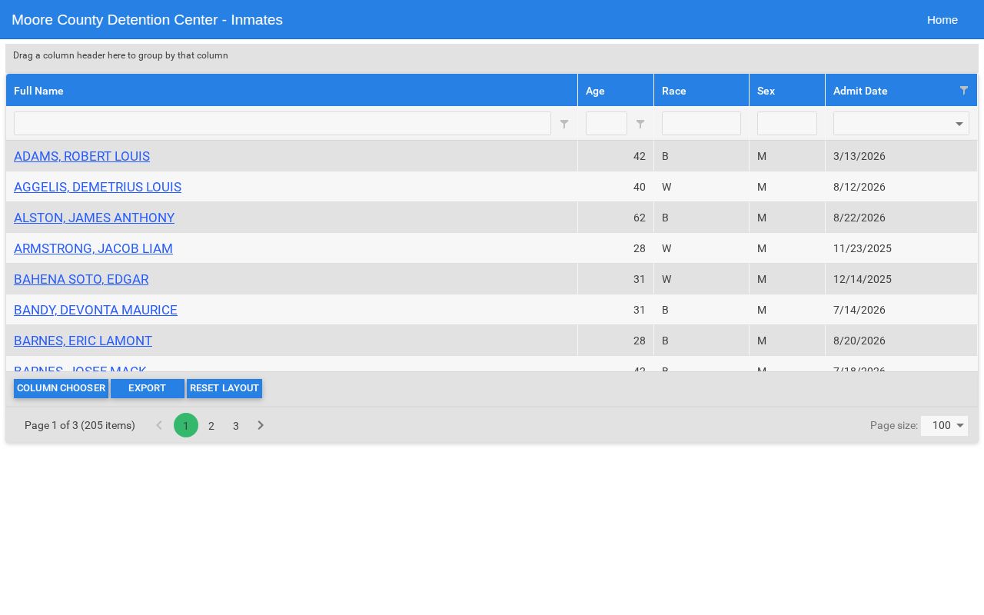Viewport: 984px width, 615px height.
Task: Go to page 3
Action: click(236, 425)
